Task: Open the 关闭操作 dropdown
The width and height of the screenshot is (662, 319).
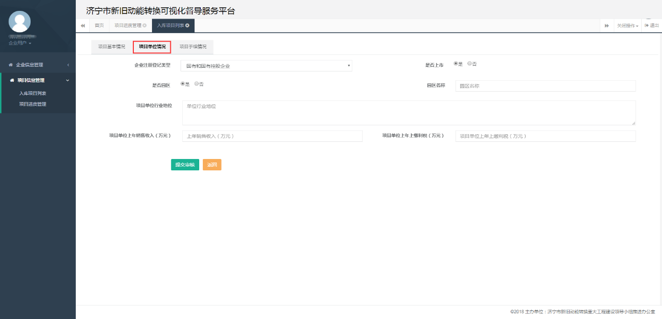Action: pyautogui.click(x=627, y=25)
